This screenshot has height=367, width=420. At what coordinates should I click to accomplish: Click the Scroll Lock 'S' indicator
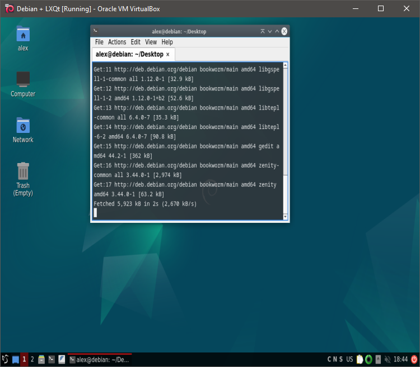tap(341, 359)
